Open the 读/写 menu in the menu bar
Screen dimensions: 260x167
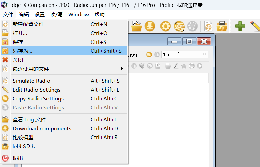pos(56,14)
